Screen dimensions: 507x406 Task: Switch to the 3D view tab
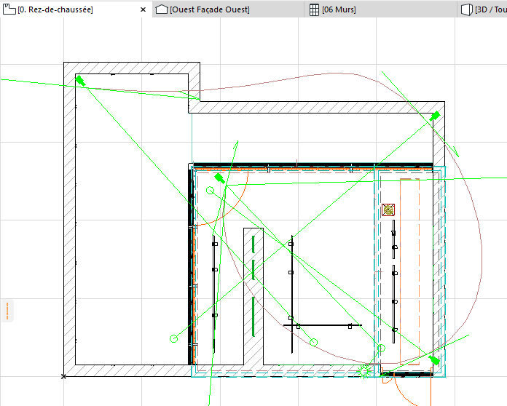(x=482, y=9)
